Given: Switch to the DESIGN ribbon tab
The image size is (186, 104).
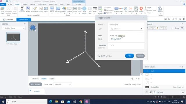Looking at the screenshot, I should pyautogui.click(x=33, y=4).
